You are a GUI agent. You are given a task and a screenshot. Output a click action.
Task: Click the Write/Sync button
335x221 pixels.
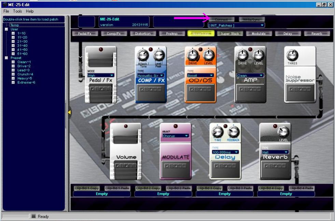pos(251,19)
